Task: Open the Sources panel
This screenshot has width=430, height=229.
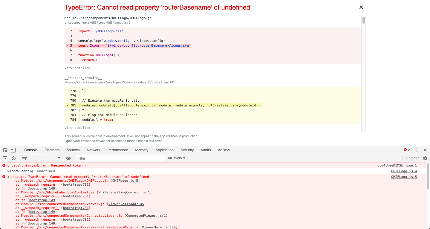Action: tap(73, 150)
